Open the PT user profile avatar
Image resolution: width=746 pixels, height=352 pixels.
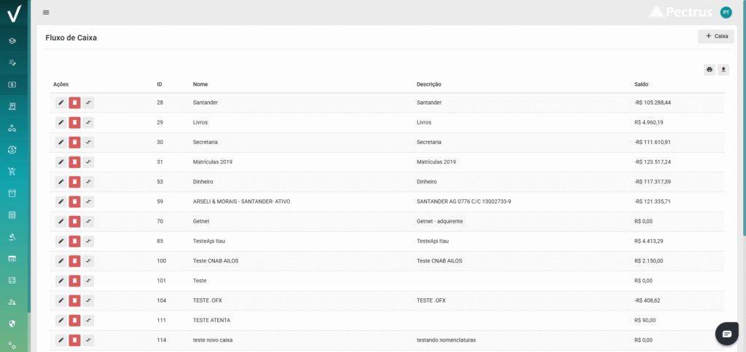coord(726,12)
